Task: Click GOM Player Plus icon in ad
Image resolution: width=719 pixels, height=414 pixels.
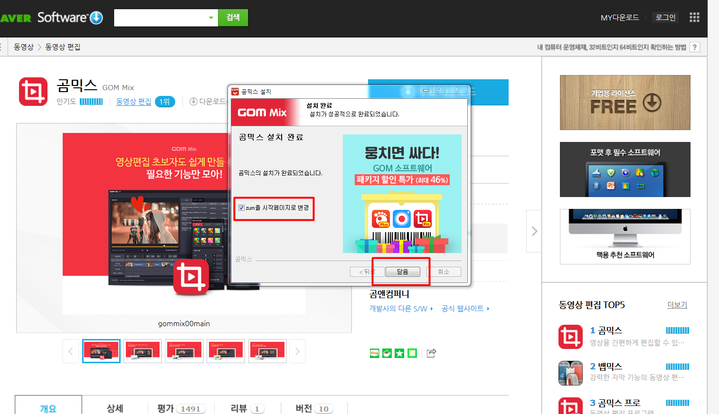Action: [381, 219]
